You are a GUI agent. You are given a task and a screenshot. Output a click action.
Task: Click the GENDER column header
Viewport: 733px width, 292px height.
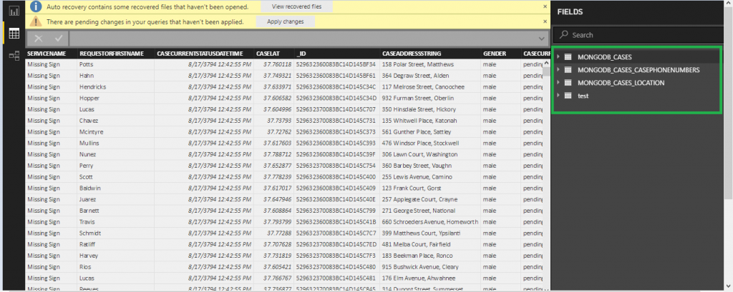click(495, 54)
